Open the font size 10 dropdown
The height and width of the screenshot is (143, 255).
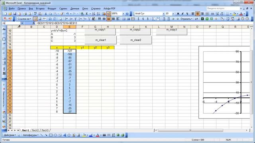pos(173,14)
